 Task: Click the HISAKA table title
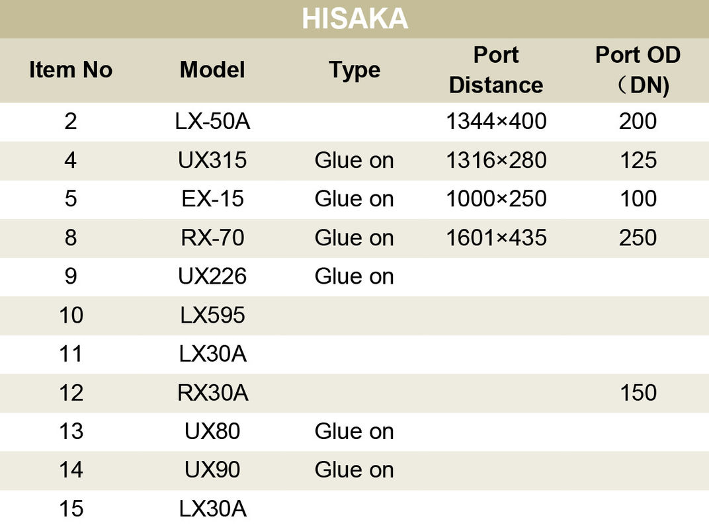click(354, 19)
